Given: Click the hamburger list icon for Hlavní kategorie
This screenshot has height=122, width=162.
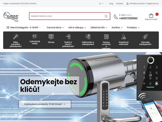Looking at the screenshot, I should (x=8, y=27).
